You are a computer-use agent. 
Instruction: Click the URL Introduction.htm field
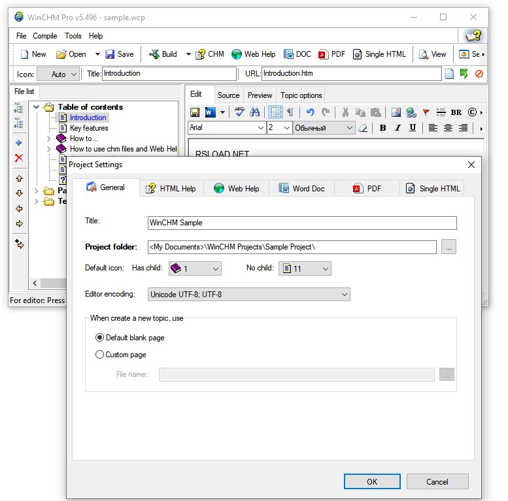[352, 73]
